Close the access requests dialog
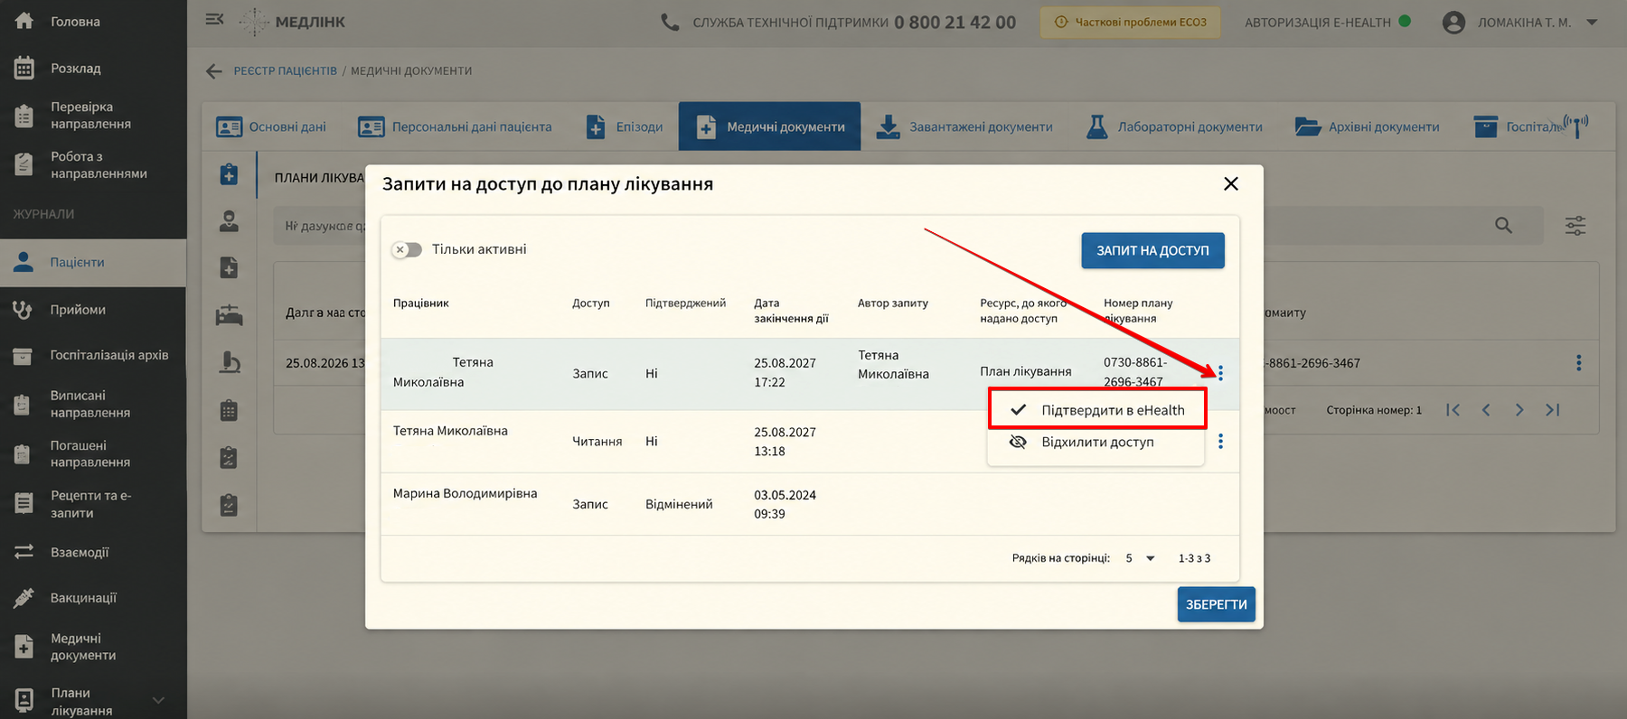Image resolution: width=1627 pixels, height=719 pixels. click(1231, 184)
